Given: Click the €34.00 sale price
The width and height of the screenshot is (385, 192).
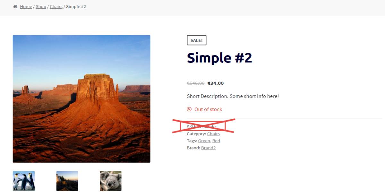Looking at the screenshot, I should [x=216, y=83].
